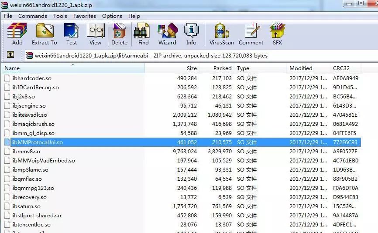Sort files by Name column header
The image size is (378, 233).
(12, 68)
